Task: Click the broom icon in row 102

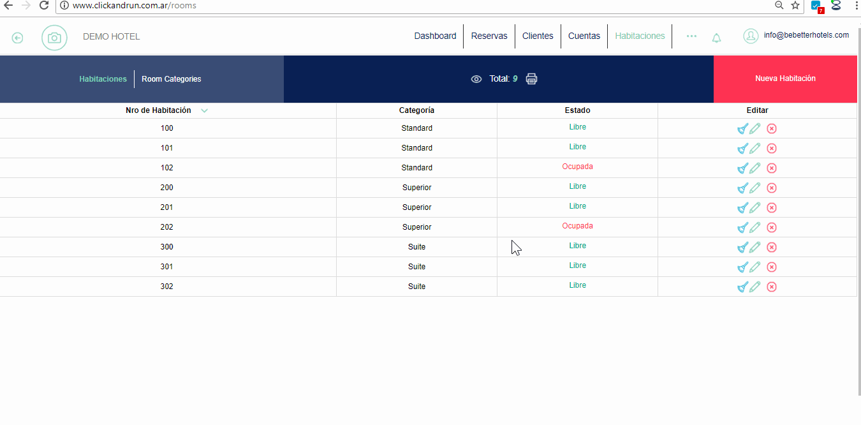Action: tap(742, 168)
